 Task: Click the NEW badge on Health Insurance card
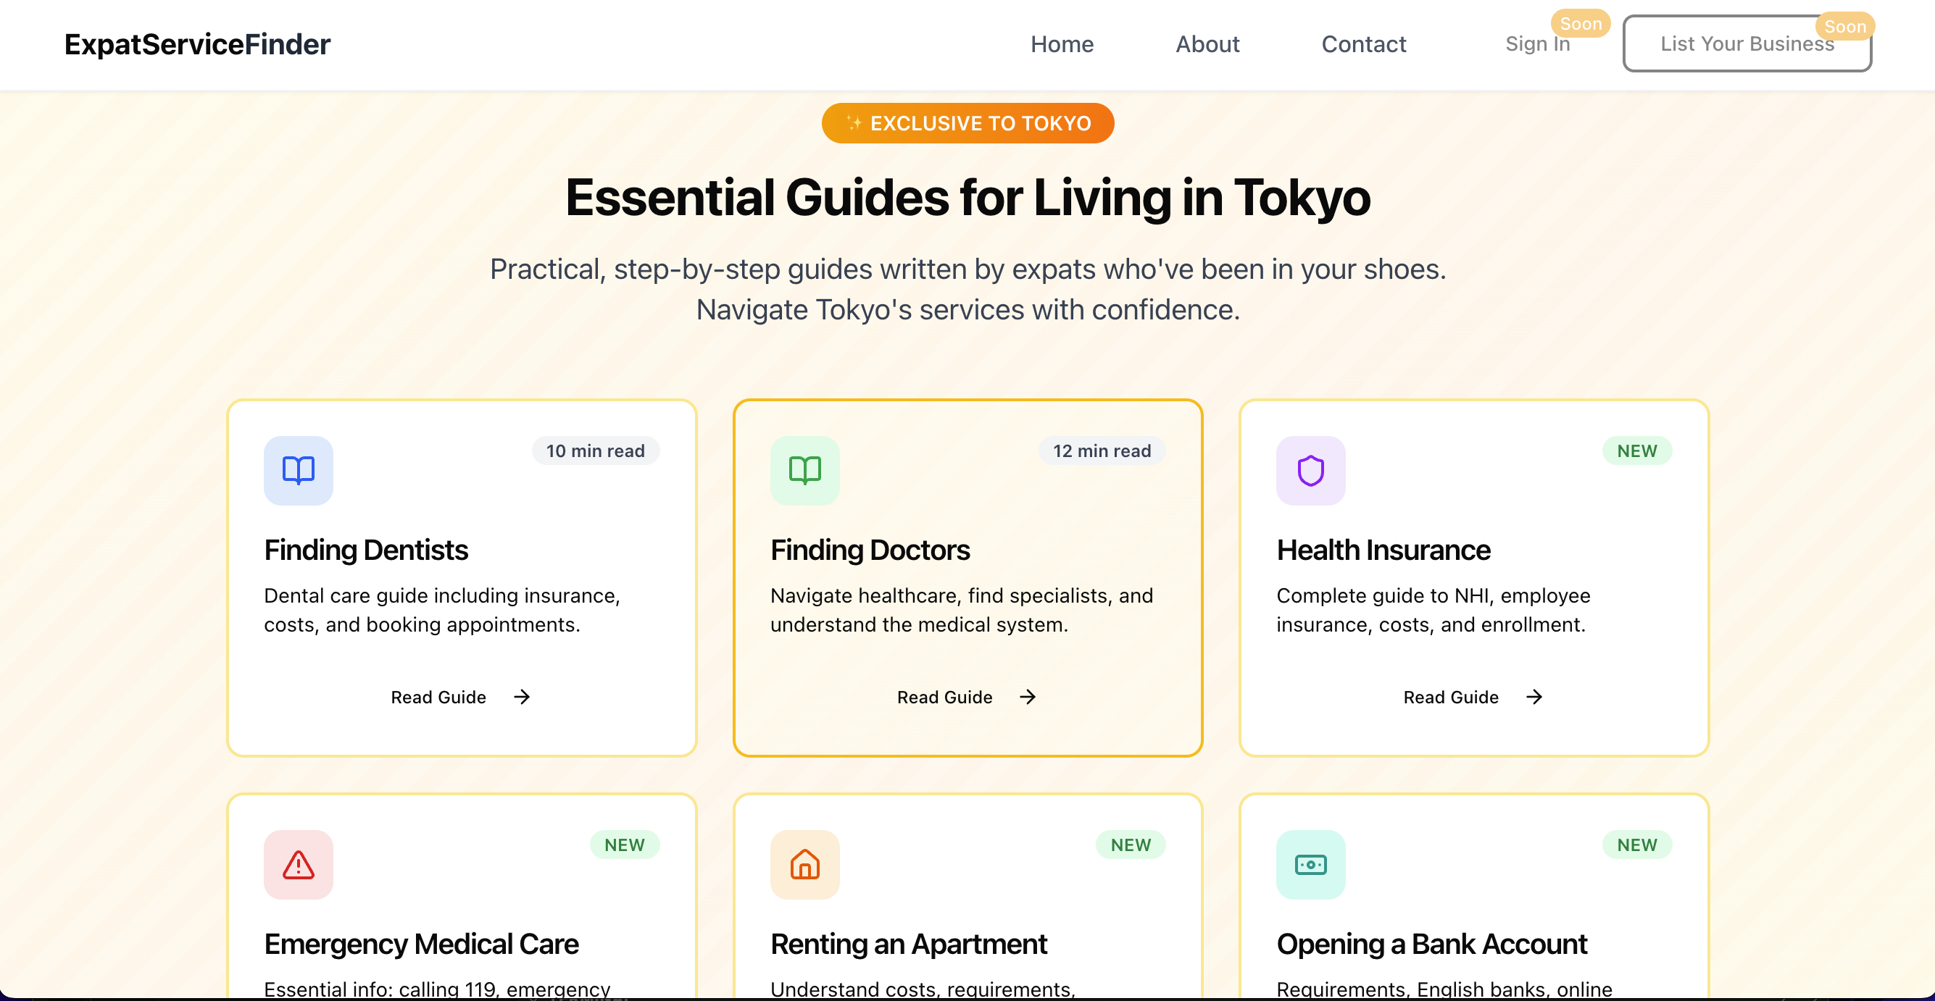[1637, 451]
